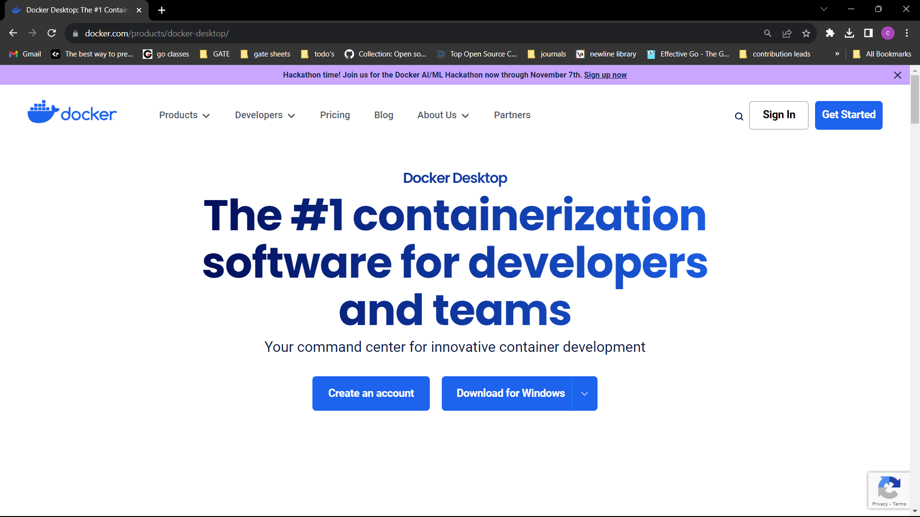Click the Docker whale logo
920x517 pixels.
point(42,111)
